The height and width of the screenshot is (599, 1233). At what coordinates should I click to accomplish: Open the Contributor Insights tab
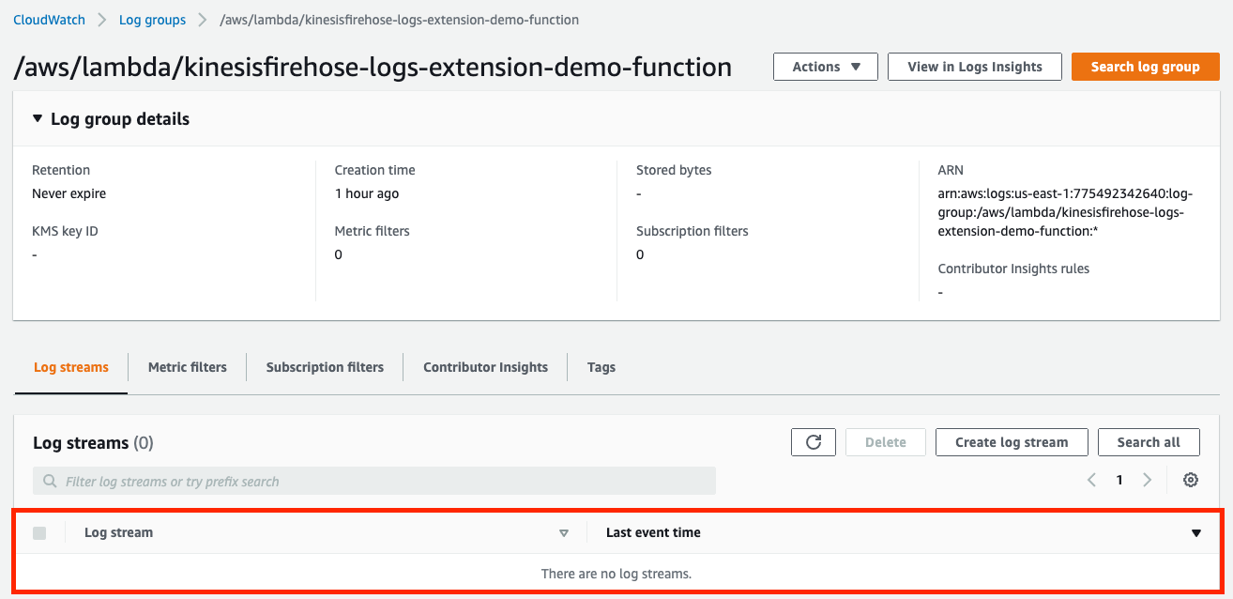tap(484, 367)
